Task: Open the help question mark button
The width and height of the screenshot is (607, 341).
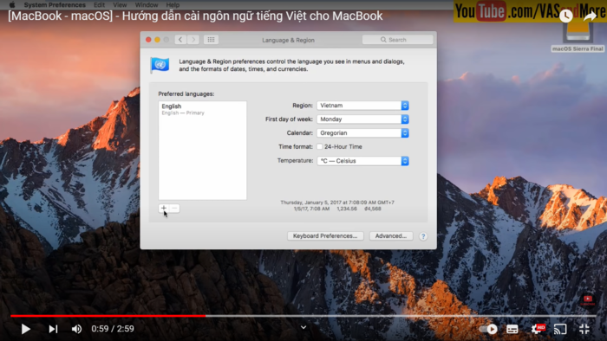Action: (423, 236)
